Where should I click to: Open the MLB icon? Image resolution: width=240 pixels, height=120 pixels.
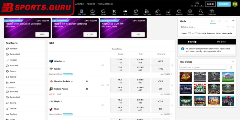point(125,12)
